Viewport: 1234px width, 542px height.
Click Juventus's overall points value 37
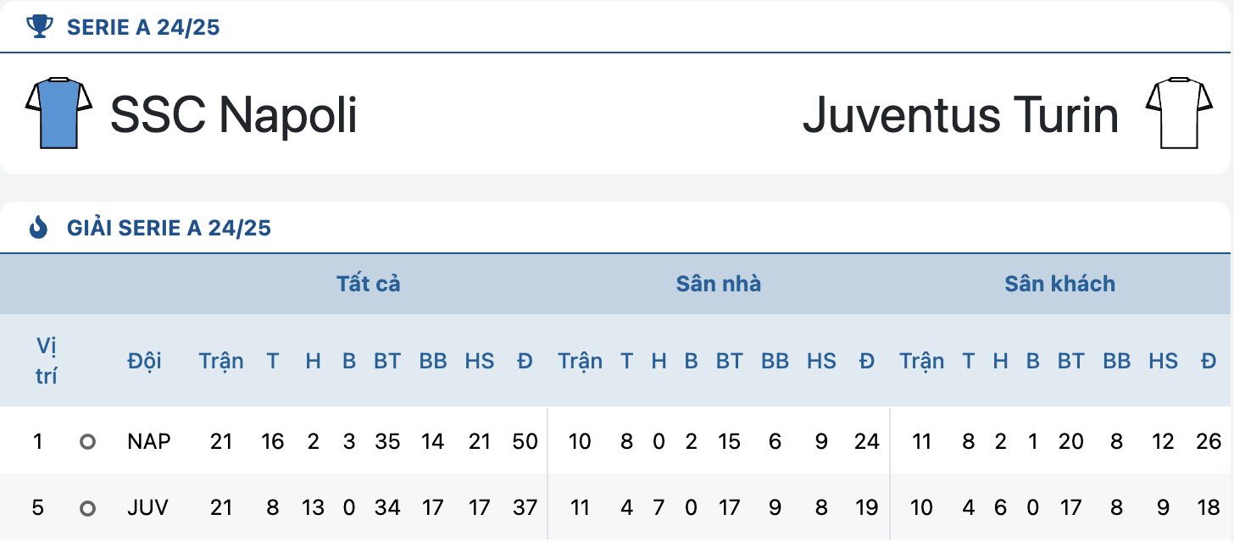point(525,508)
